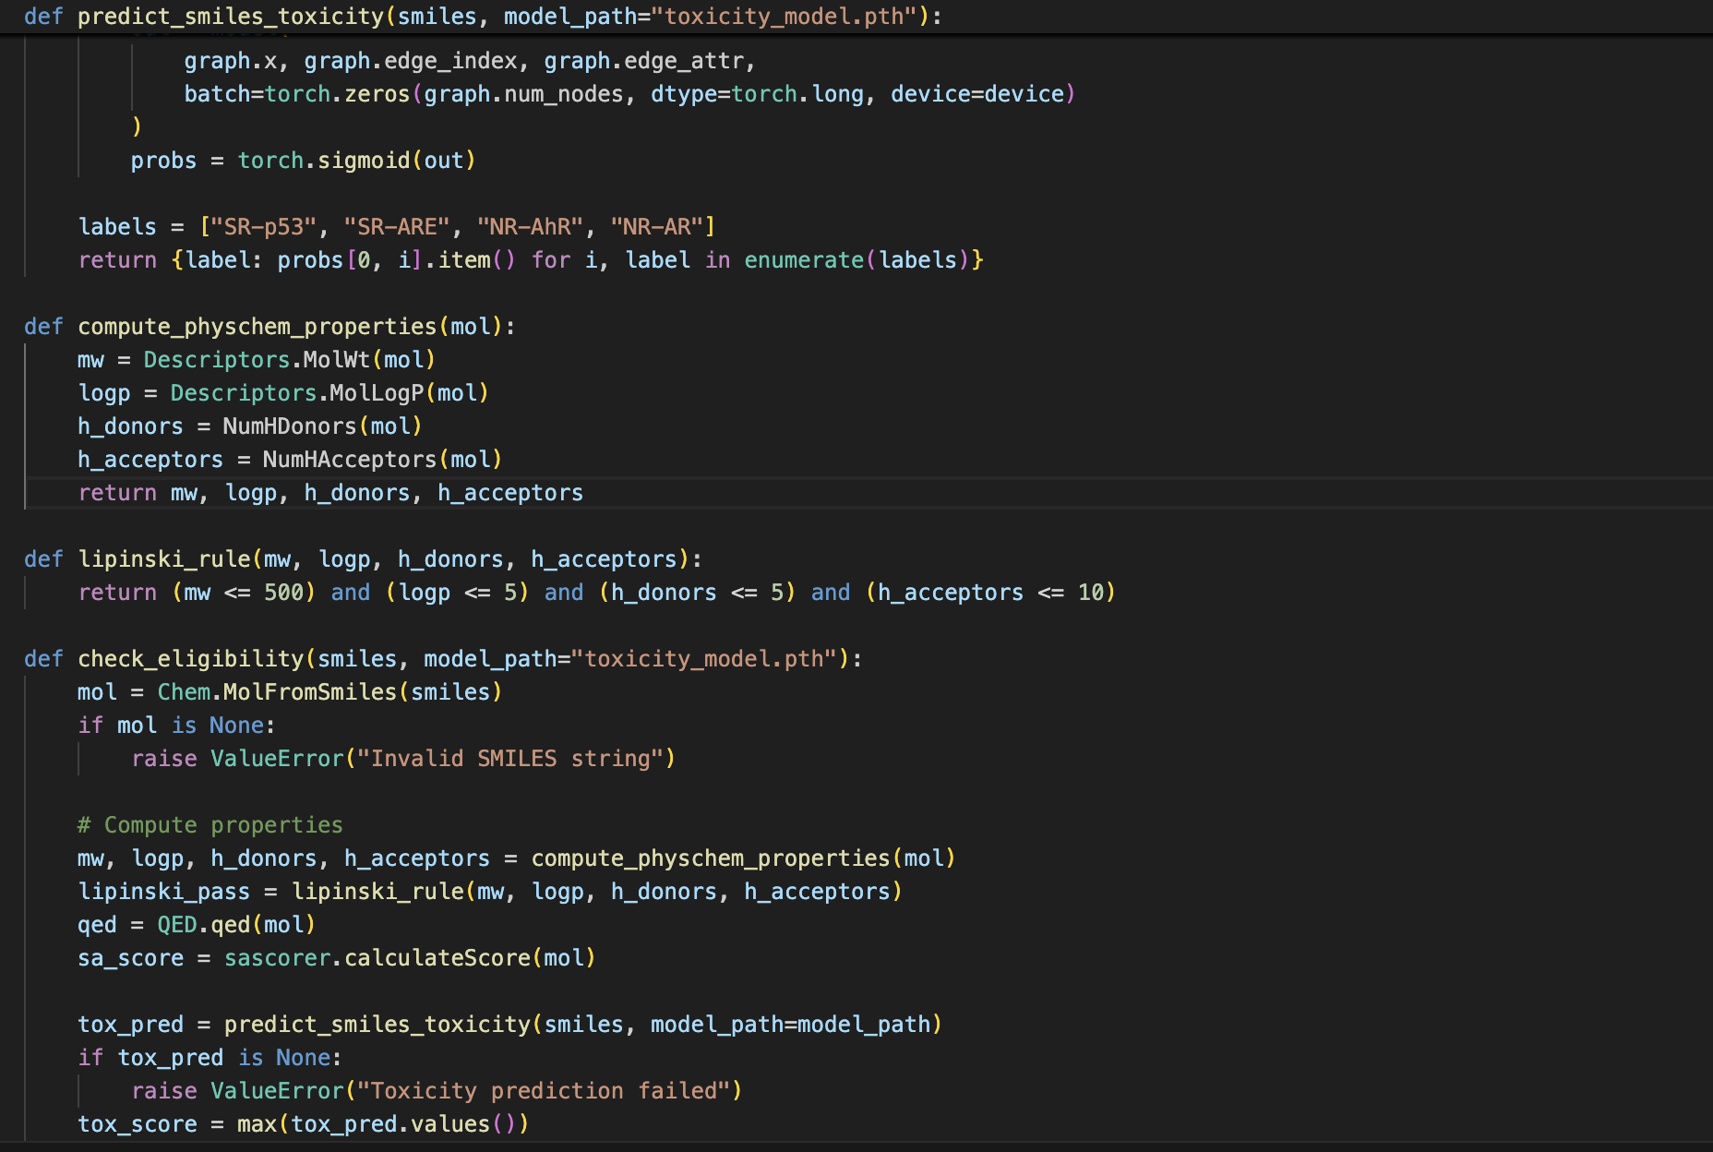Click the NumHAcceptors function call
This screenshot has height=1152, width=1713.
tap(382, 460)
